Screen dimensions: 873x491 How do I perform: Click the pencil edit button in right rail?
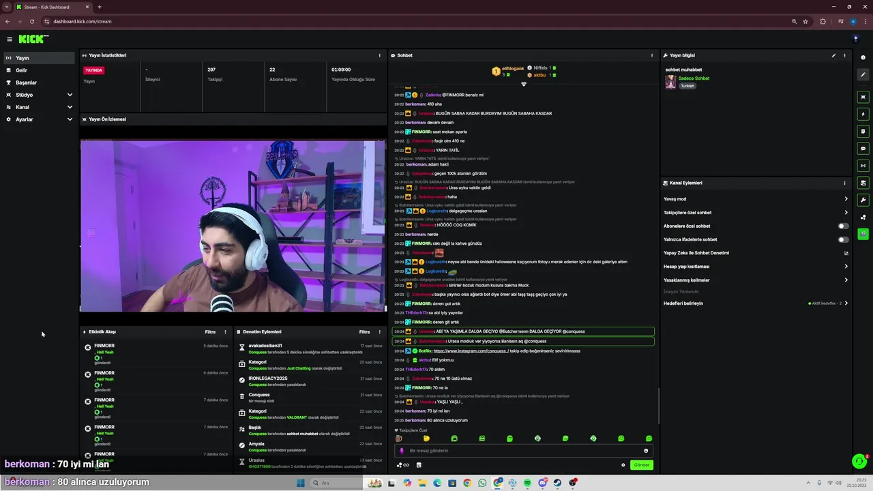coord(863,75)
